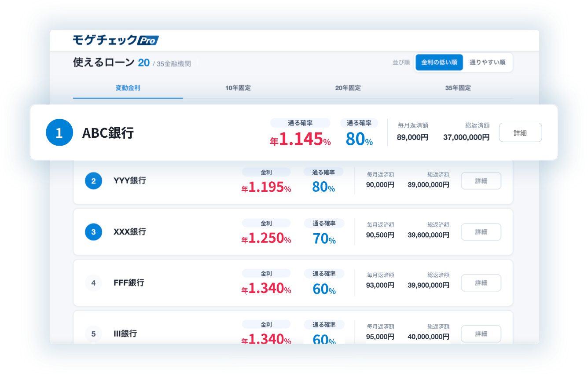Open 詳細 for ABC銀行
The image size is (588, 374).
[520, 132]
